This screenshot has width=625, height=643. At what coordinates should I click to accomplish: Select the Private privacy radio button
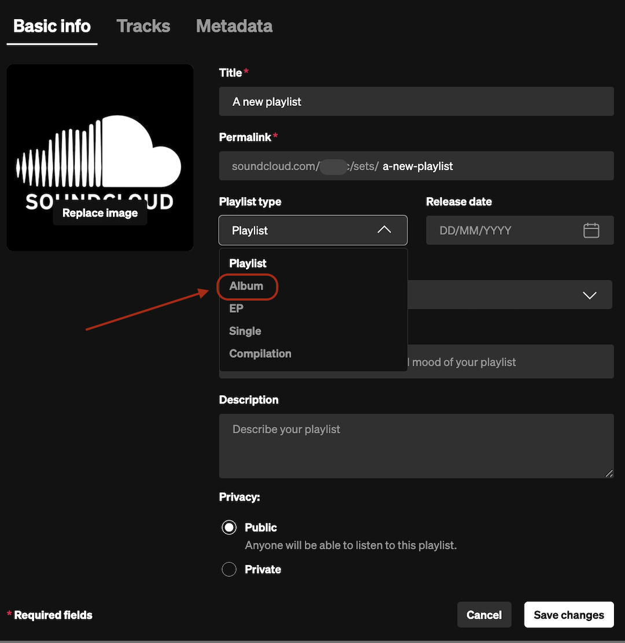[229, 569]
